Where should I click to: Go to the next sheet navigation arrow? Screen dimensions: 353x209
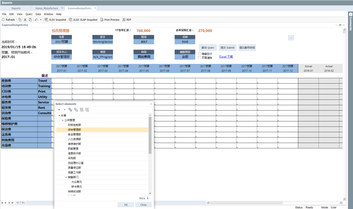[9, 203]
